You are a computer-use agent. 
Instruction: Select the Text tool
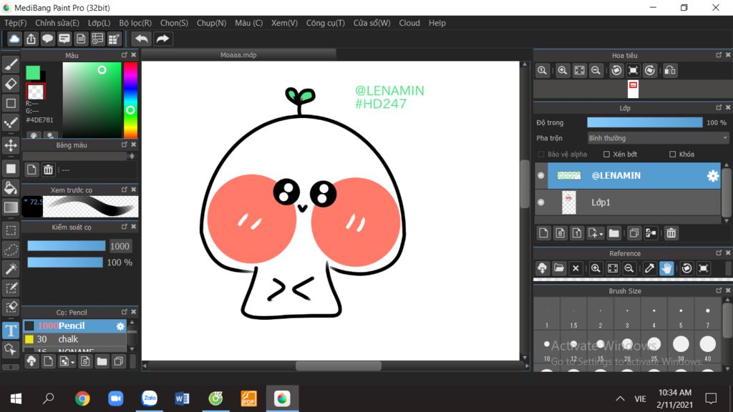tap(11, 330)
